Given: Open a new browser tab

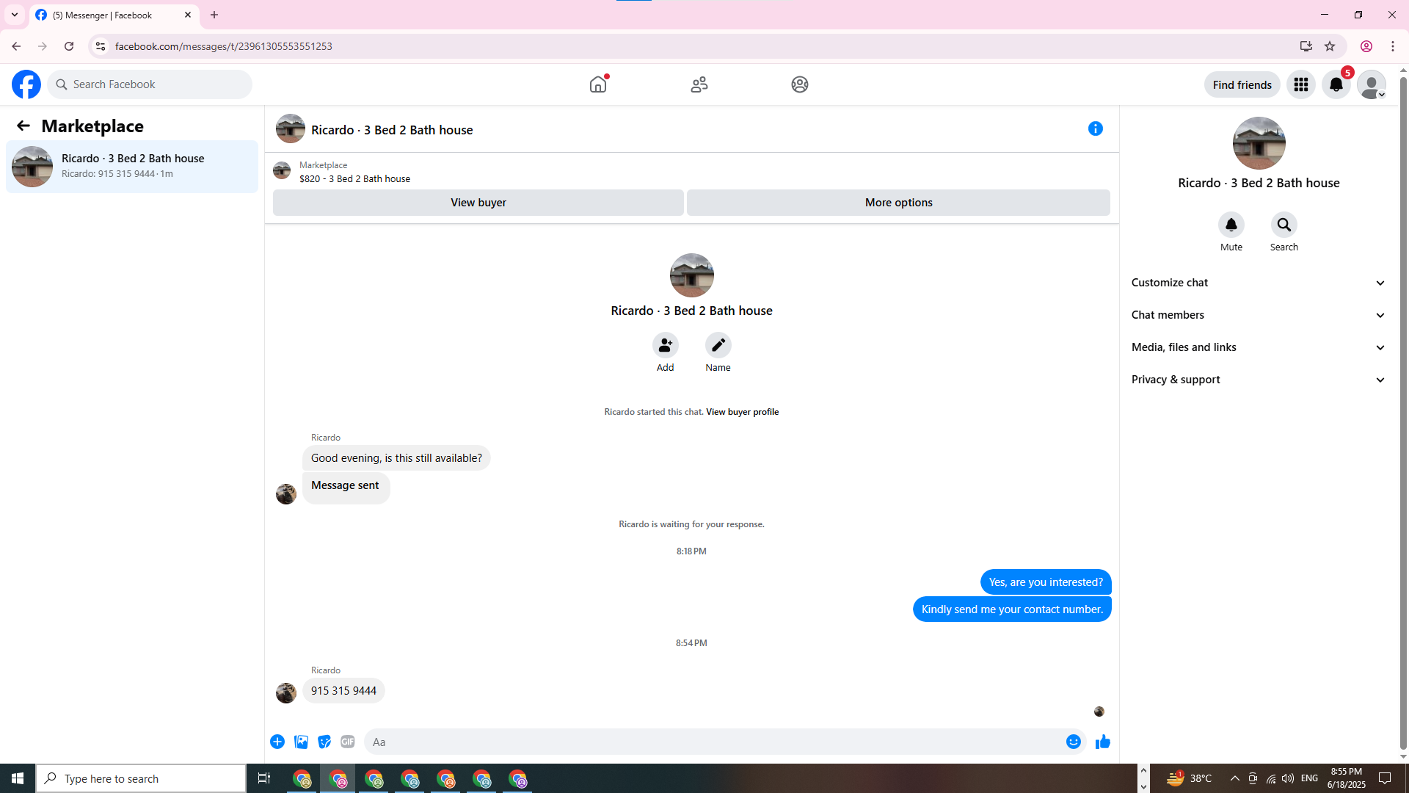Looking at the screenshot, I should (x=214, y=15).
